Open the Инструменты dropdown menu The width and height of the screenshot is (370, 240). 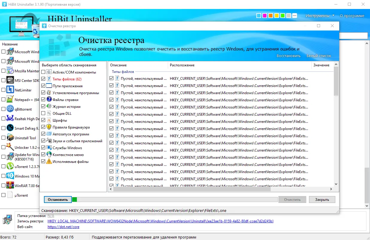tap(320, 16)
